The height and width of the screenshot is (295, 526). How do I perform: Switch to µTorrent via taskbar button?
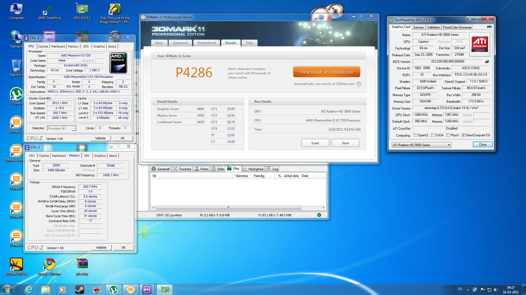click(114, 289)
